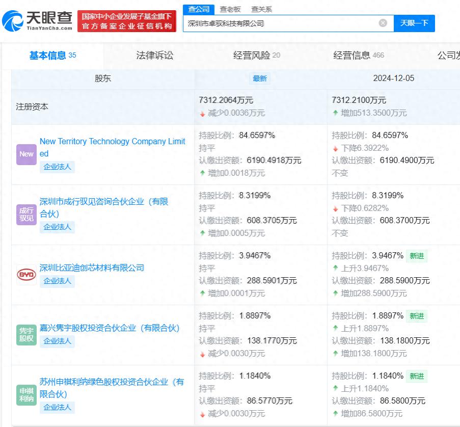Viewport: 460px width, 427px height.
Task: Click the 隽宇股权 shareholder logo
Action: [26, 335]
